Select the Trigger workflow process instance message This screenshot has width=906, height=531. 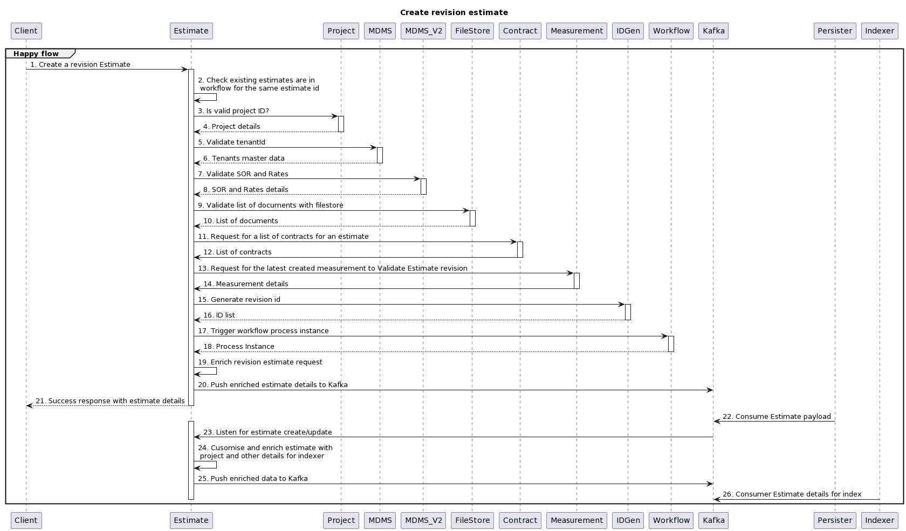pos(263,331)
